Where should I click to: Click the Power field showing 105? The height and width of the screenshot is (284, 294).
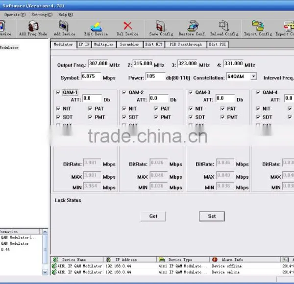point(155,76)
